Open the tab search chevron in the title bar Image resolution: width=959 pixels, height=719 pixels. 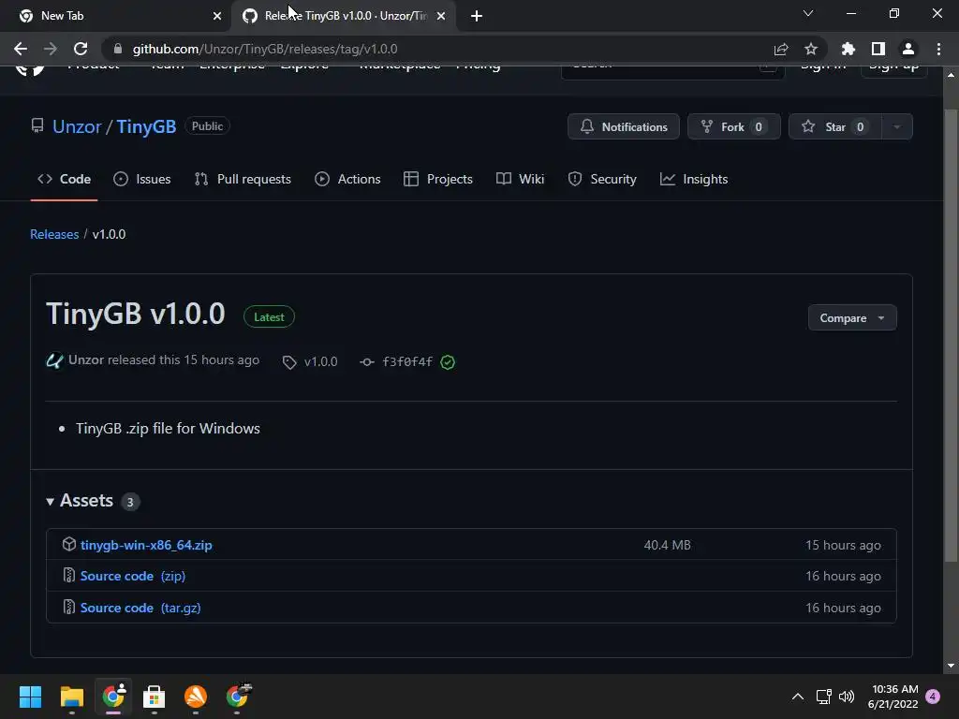(808, 13)
